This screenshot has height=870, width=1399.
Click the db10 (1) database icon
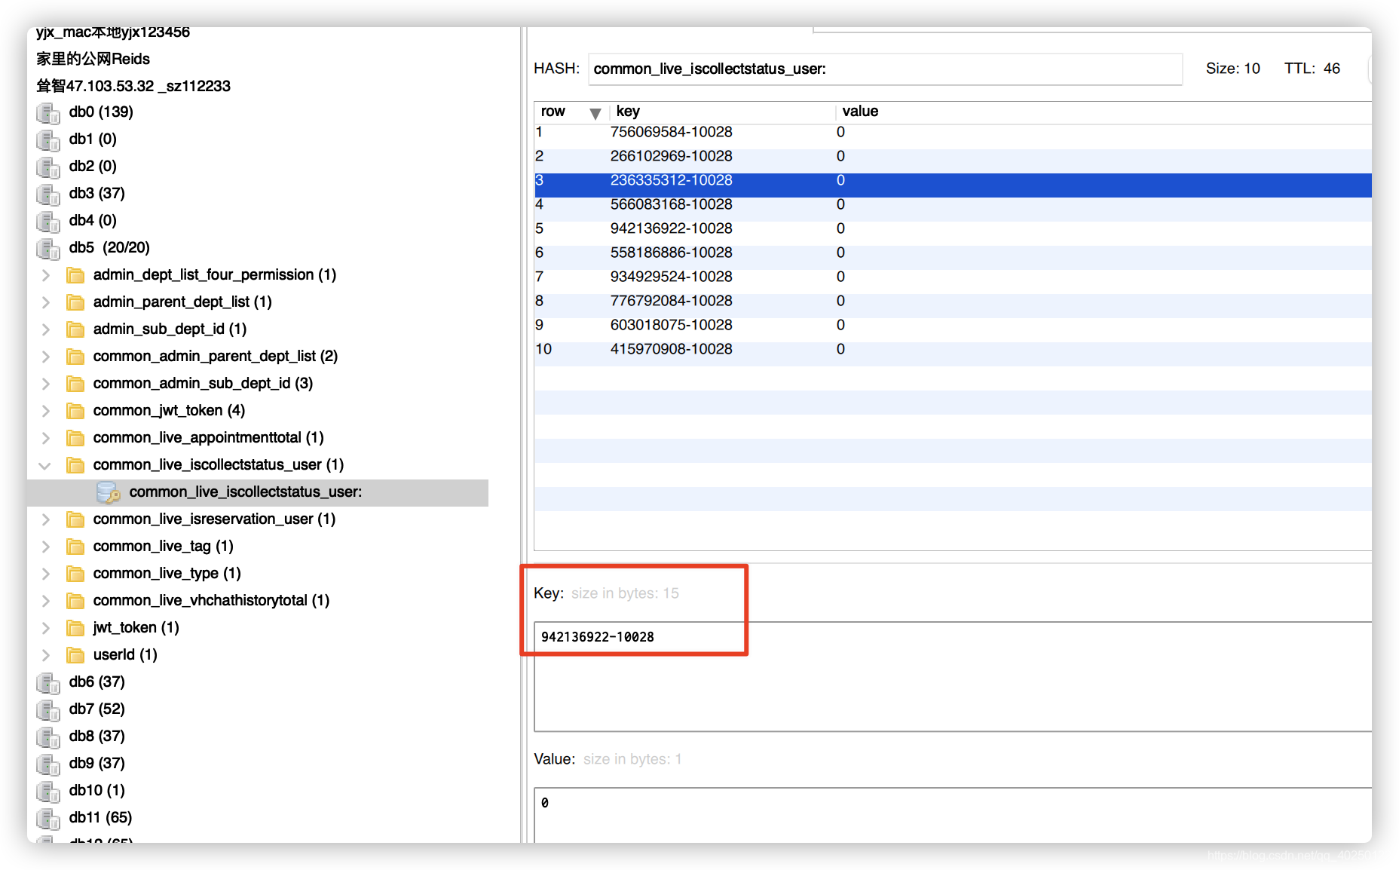click(x=48, y=792)
